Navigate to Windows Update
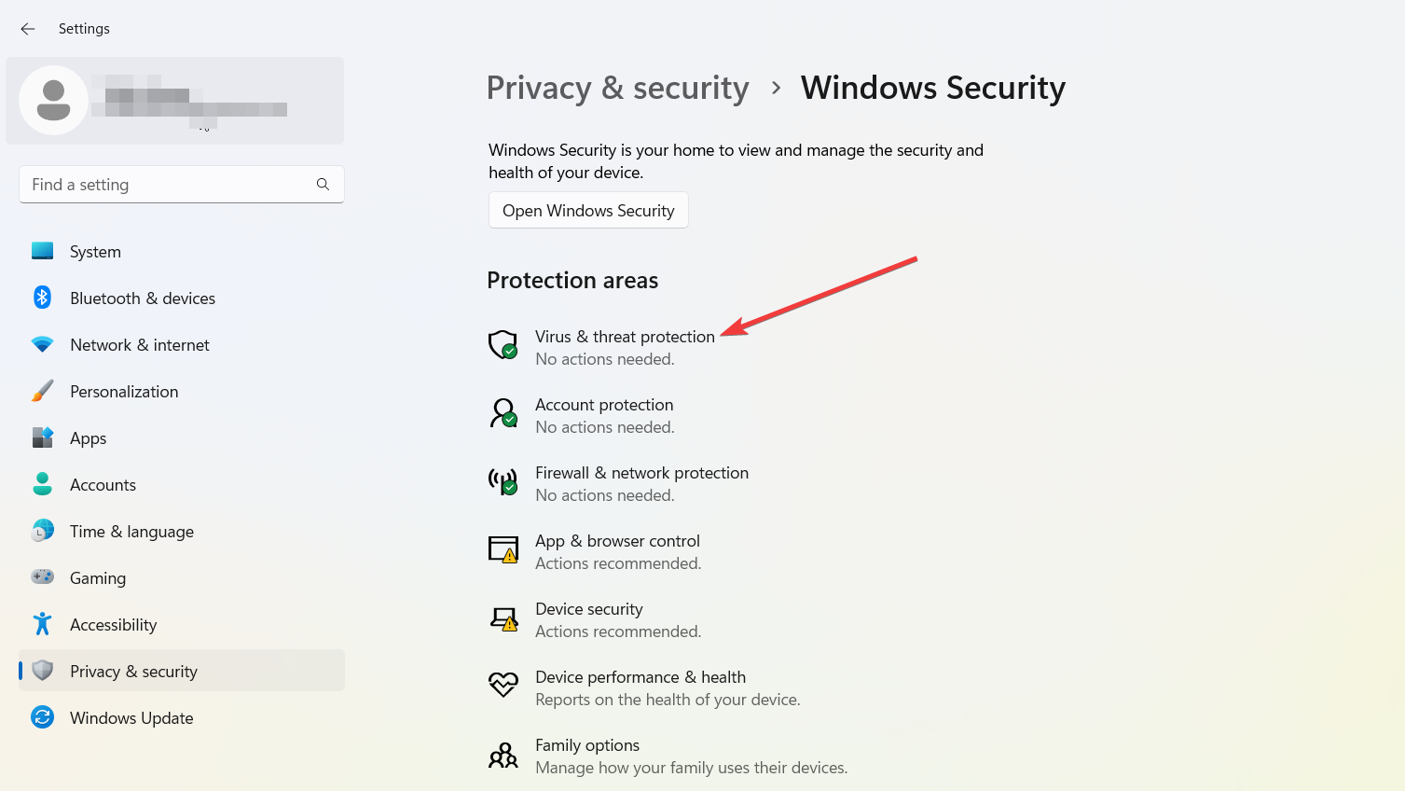This screenshot has width=1405, height=791. tap(131, 718)
